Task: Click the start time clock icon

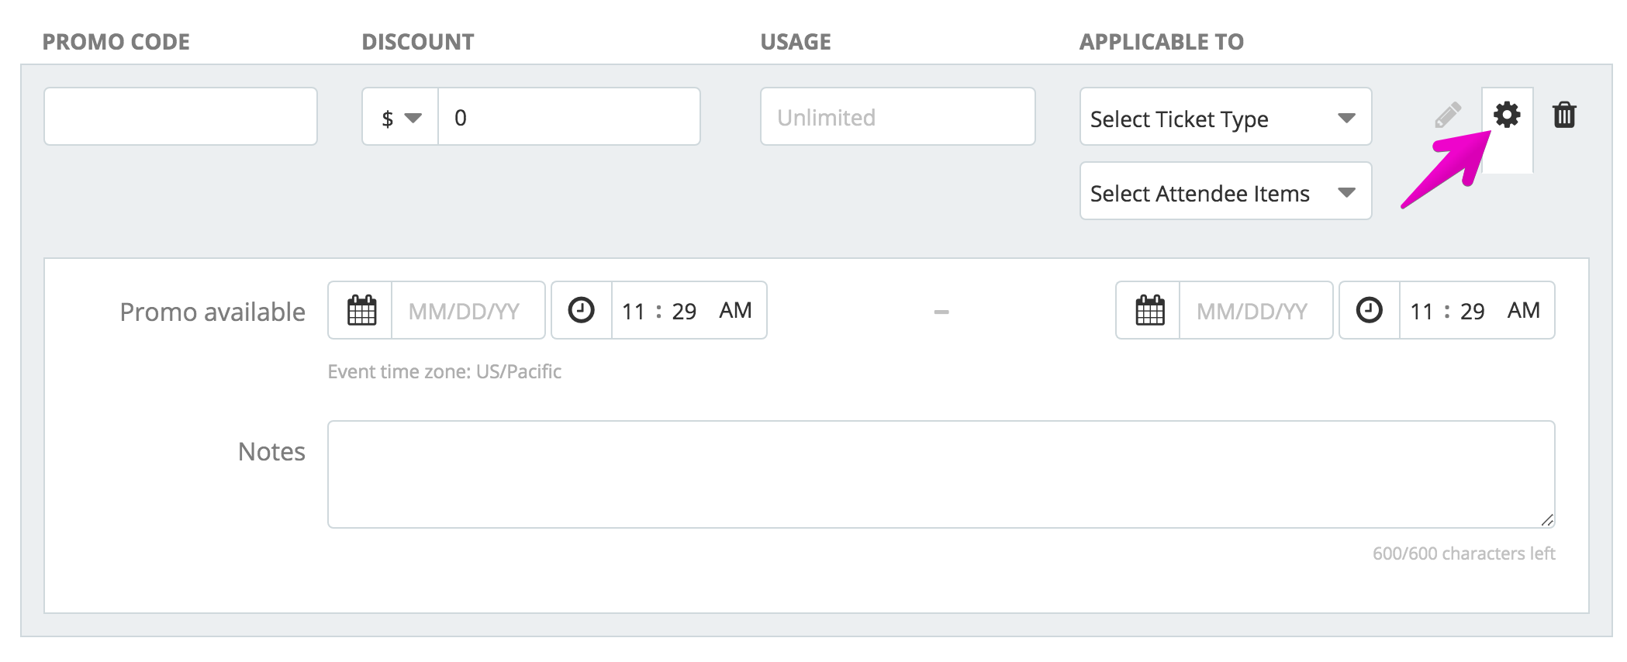Action: [581, 310]
